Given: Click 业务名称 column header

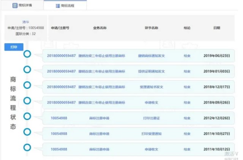Looking at the screenshot, I should [100, 28].
